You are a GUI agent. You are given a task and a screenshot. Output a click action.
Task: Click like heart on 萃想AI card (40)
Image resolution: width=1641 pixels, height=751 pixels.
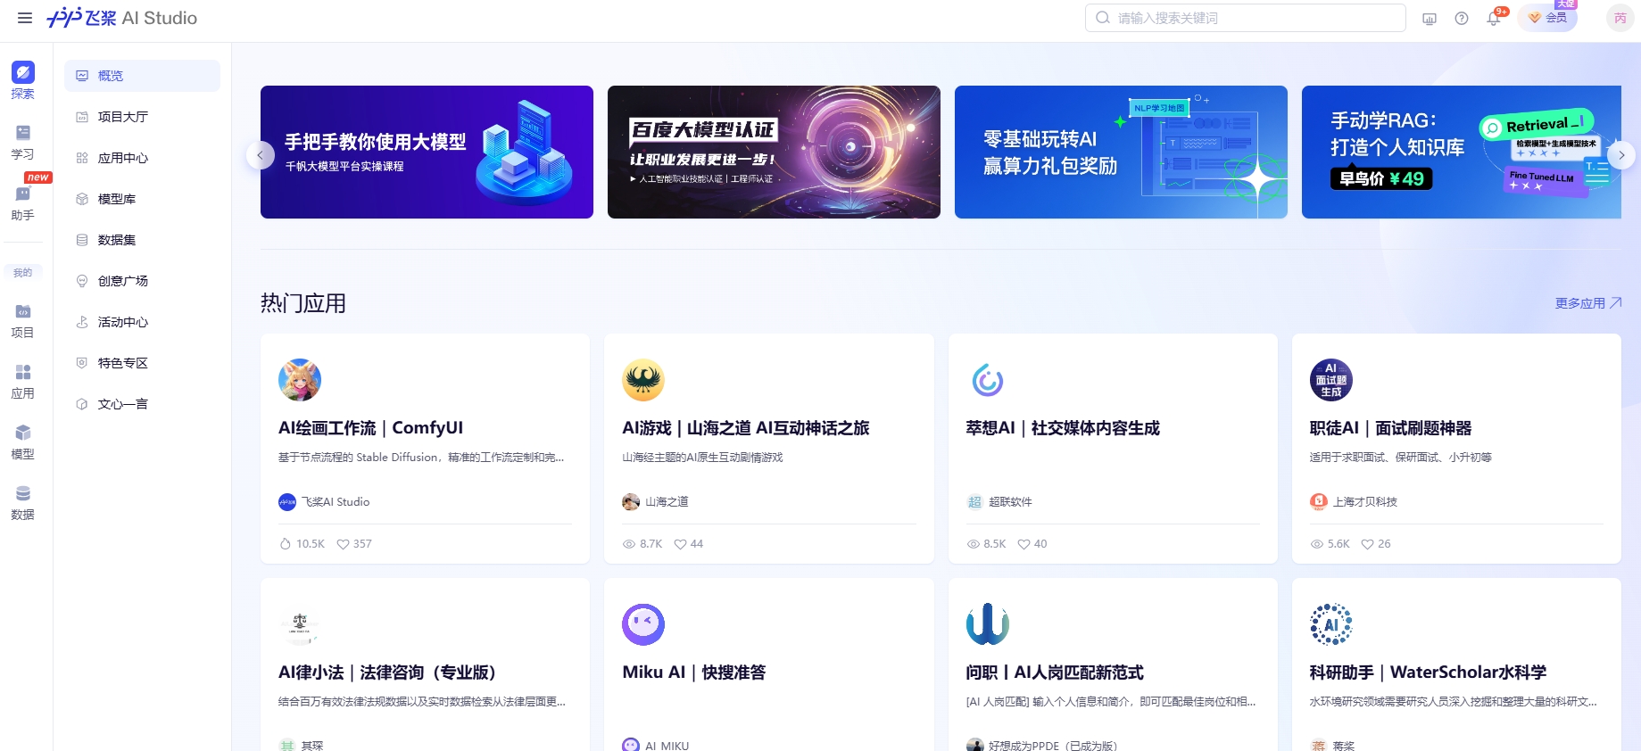pos(1024,544)
